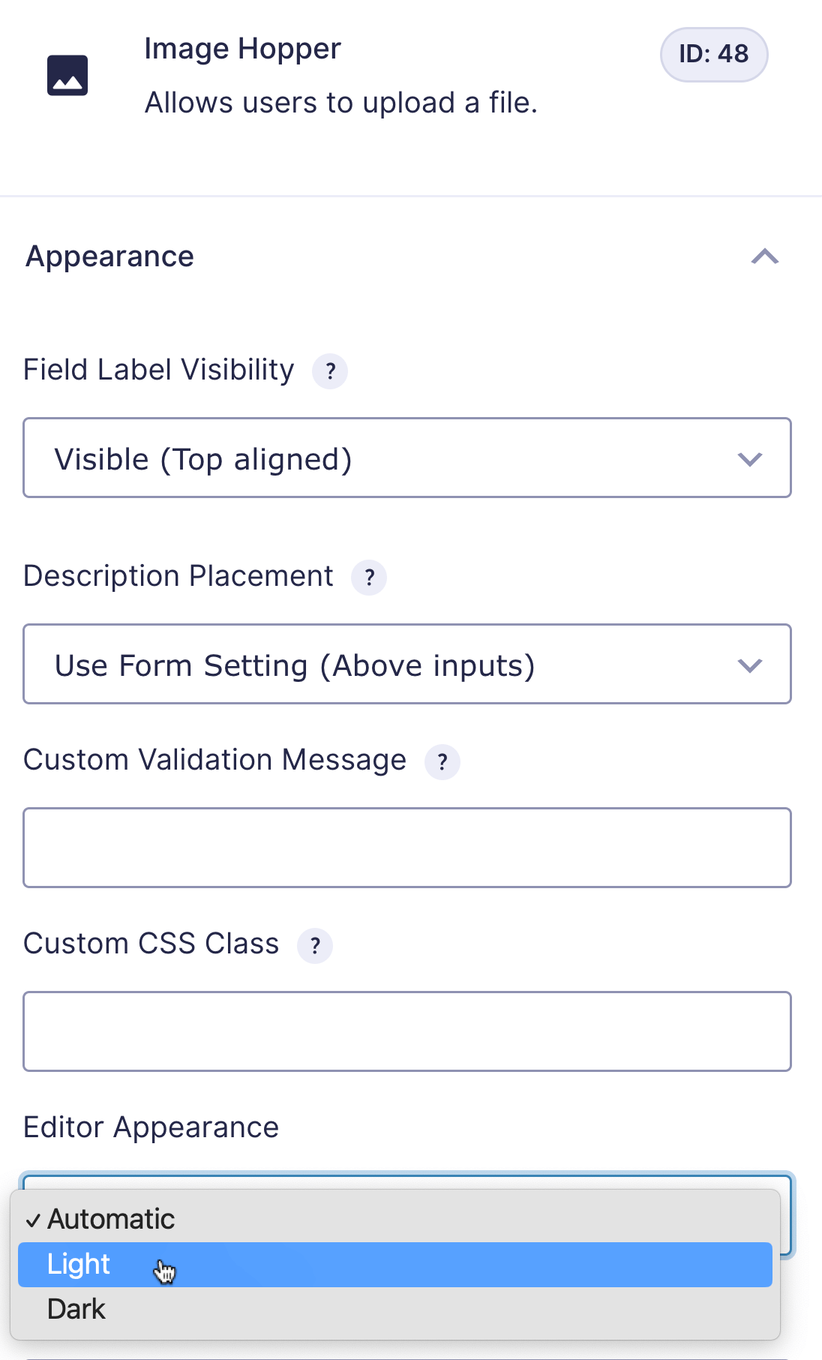Open the Description Placement help icon
Viewport: 822px width, 1360px height.
(x=369, y=578)
